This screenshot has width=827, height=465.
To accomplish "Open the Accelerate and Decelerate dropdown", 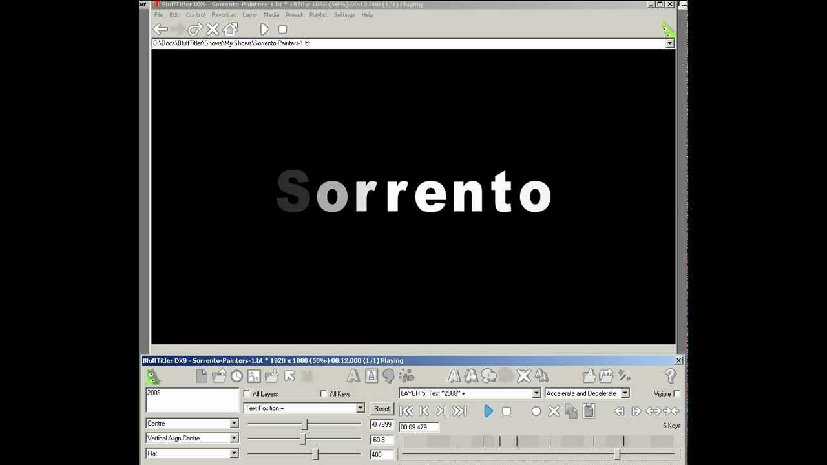I will coord(625,393).
